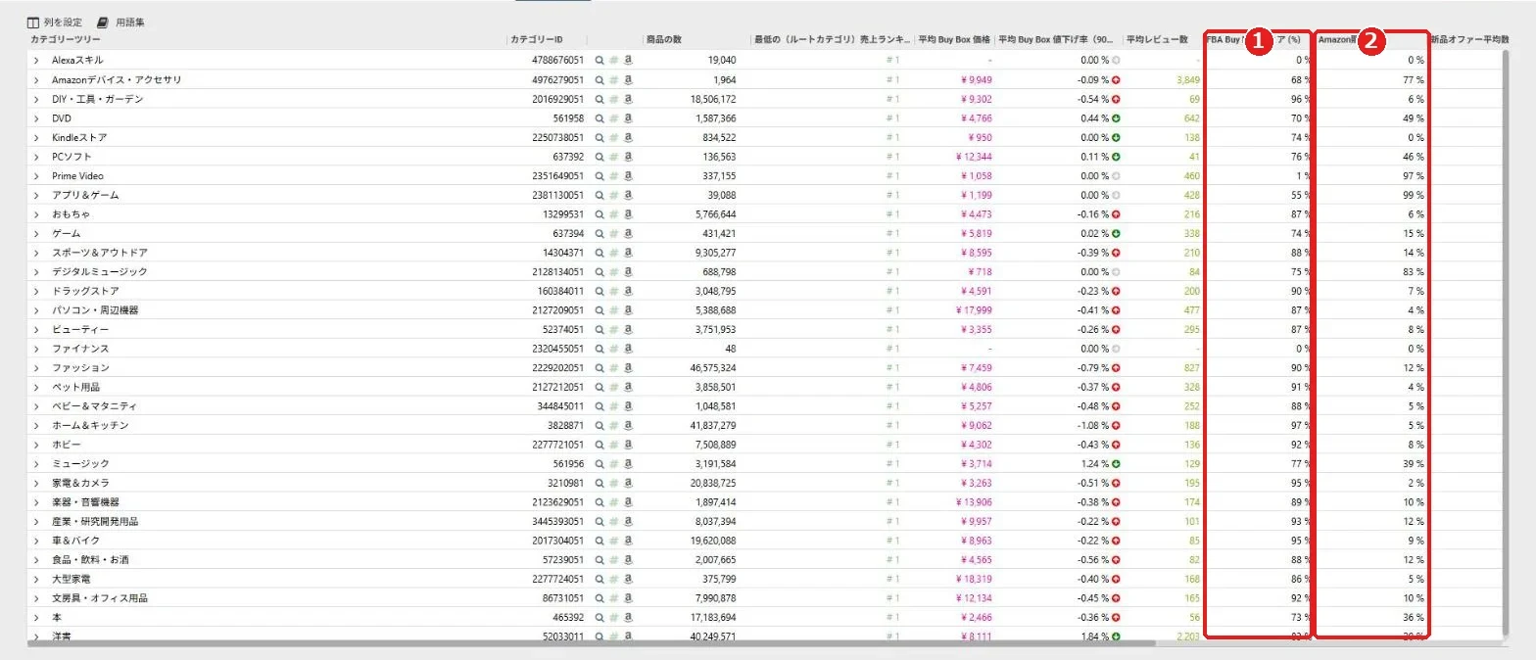The image size is (1536, 660).
Task: Click the hash icon in the ミュージック row
Action: 614,464
